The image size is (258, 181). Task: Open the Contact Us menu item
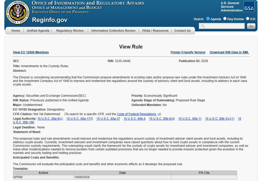click(182, 31)
